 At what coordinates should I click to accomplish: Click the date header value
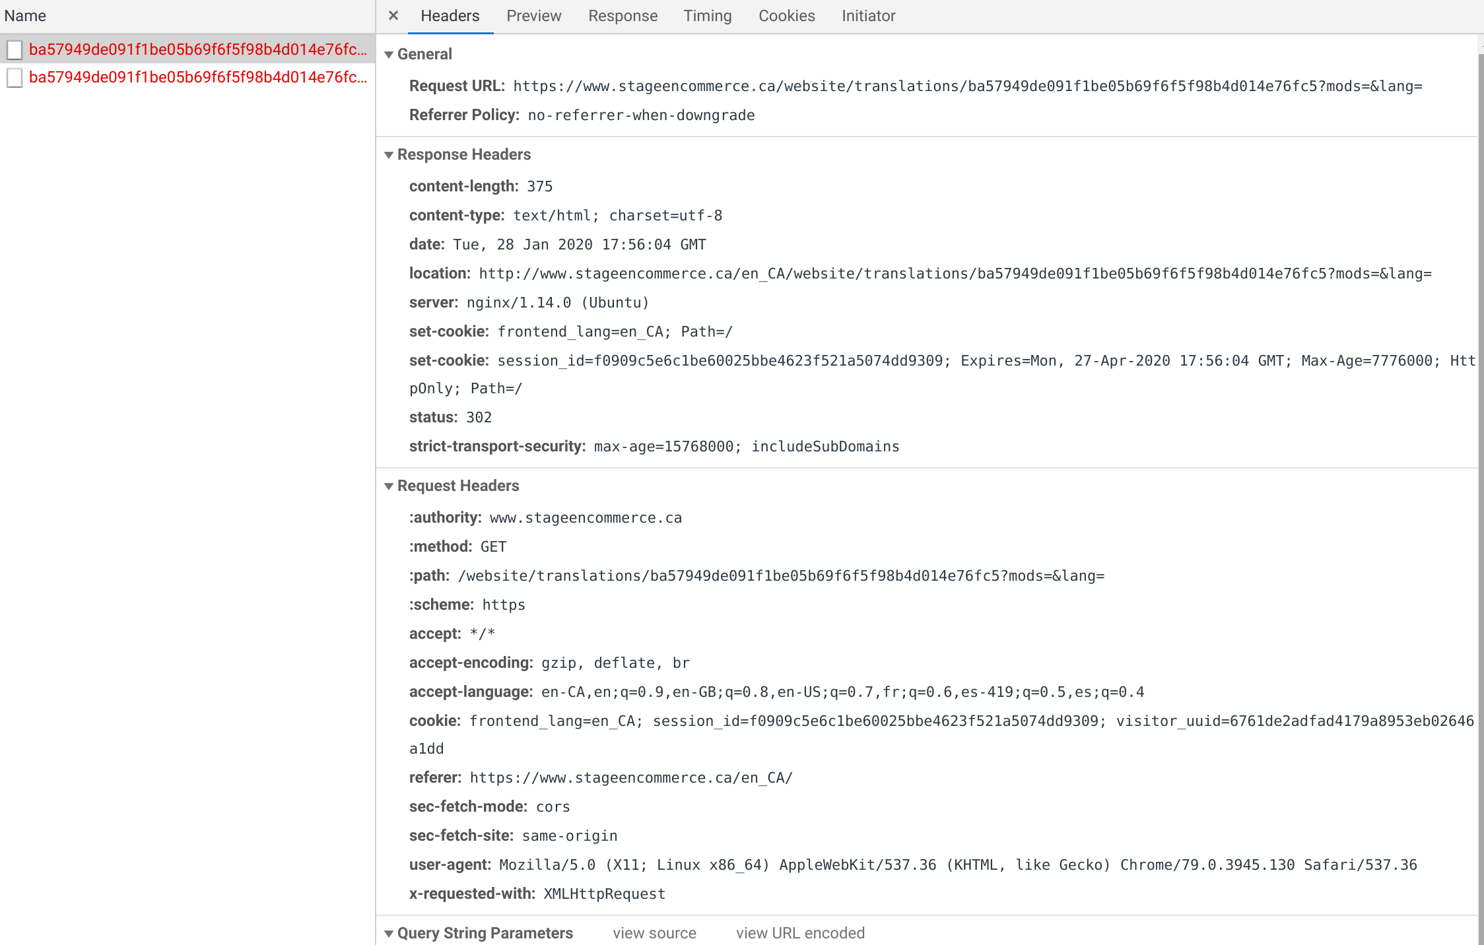pos(580,245)
